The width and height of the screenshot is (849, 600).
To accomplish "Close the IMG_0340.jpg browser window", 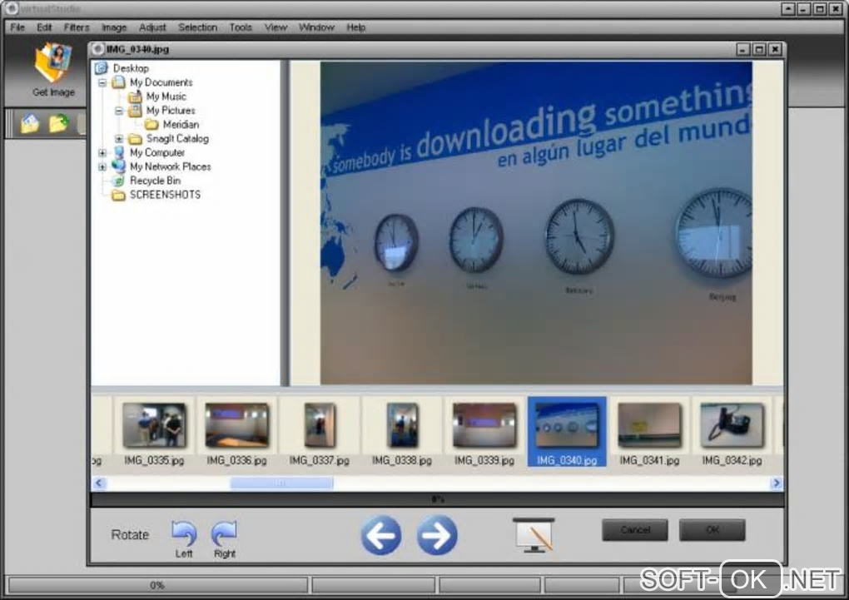I will [x=775, y=49].
